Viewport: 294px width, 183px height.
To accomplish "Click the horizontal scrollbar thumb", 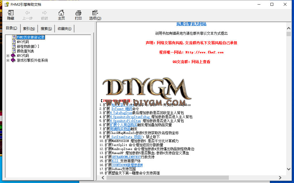I will tap(168, 178).
